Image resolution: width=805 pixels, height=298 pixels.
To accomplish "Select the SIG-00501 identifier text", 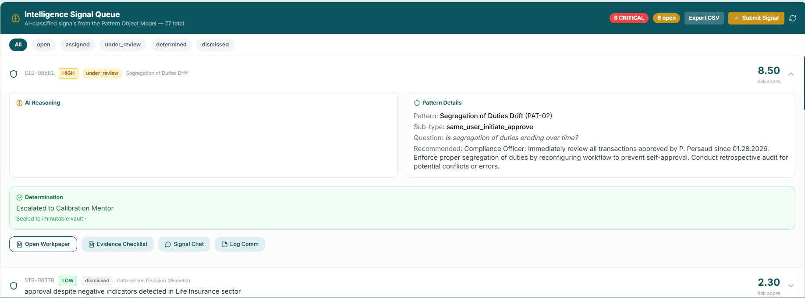I will tap(39, 73).
